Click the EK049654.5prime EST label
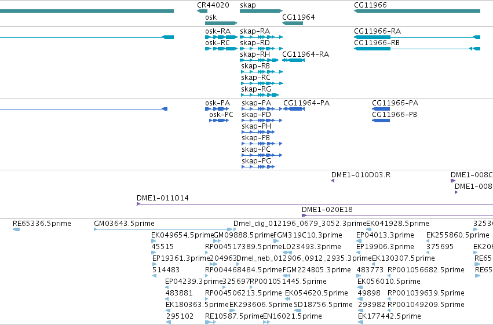Image resolution: width=493 pixels, height=325 pixels. [182, 235]
